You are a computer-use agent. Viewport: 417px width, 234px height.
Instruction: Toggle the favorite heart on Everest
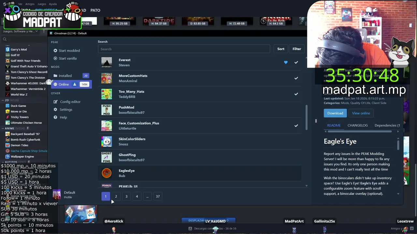pyautogui.click(x=286, y=62)
